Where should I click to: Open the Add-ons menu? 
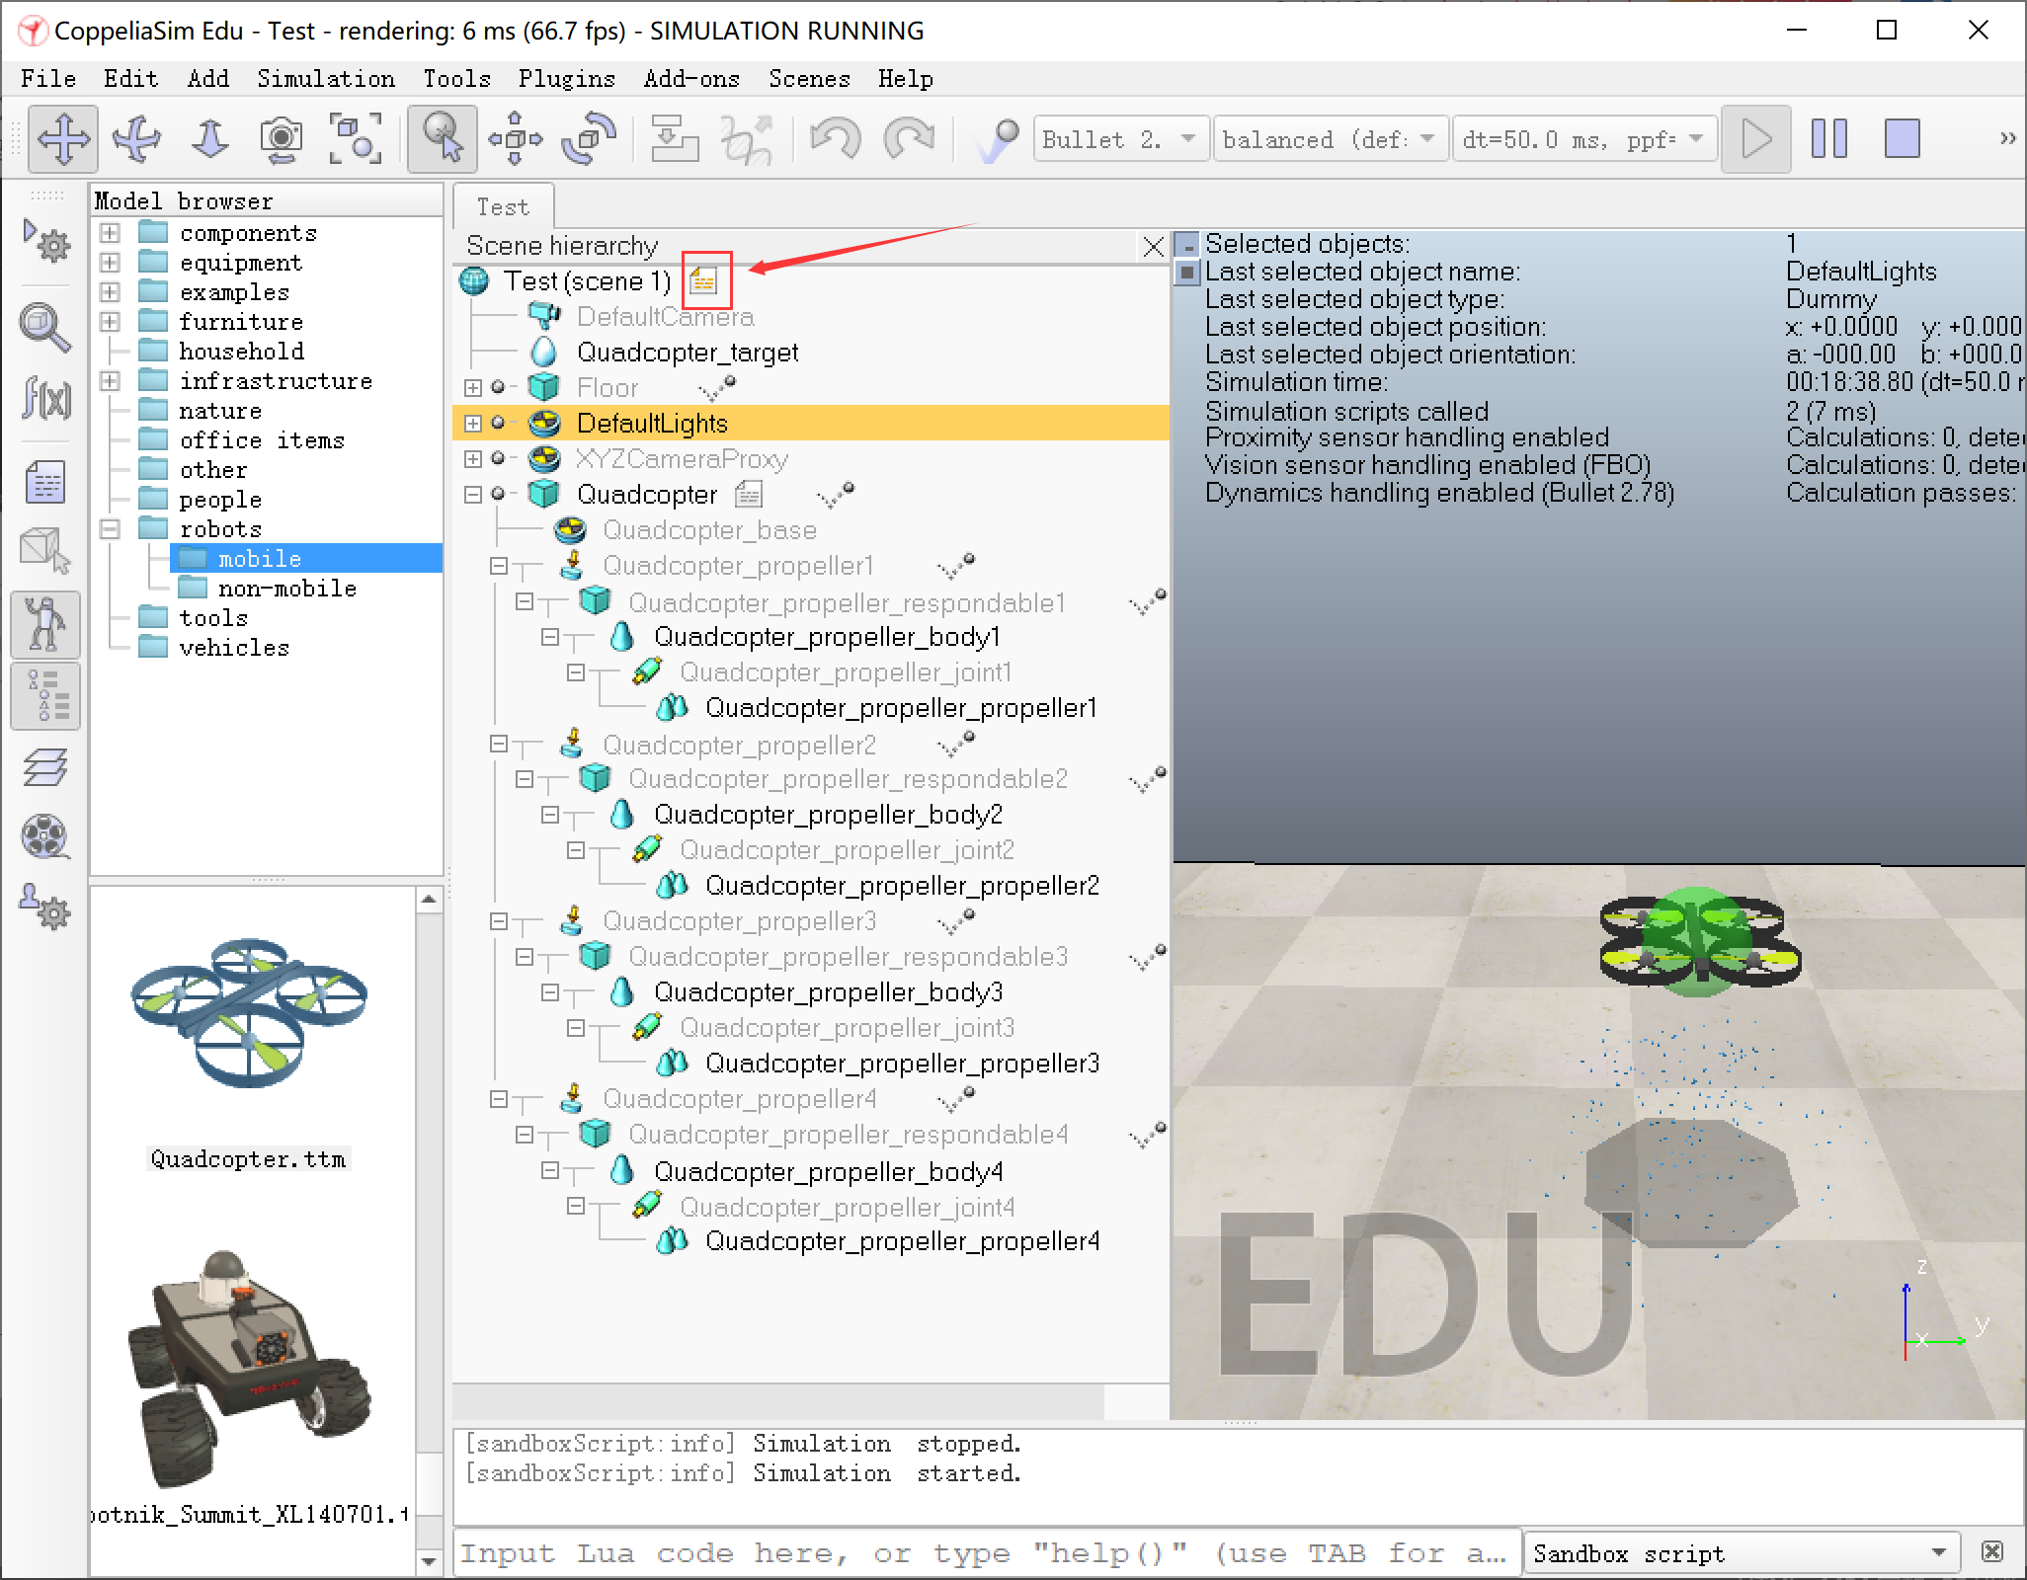click(690, 79)
